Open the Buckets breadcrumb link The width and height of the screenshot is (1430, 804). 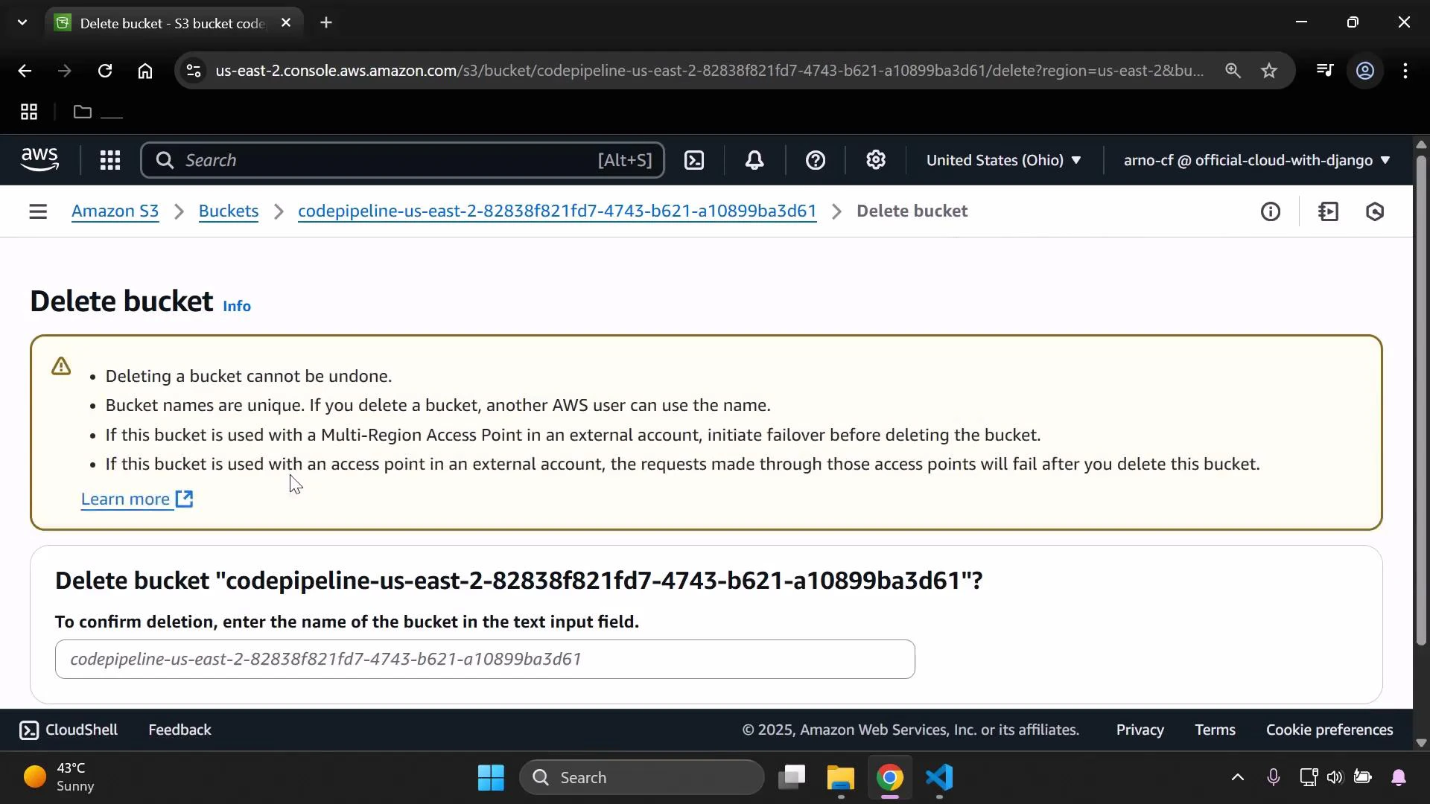(228, 211)
